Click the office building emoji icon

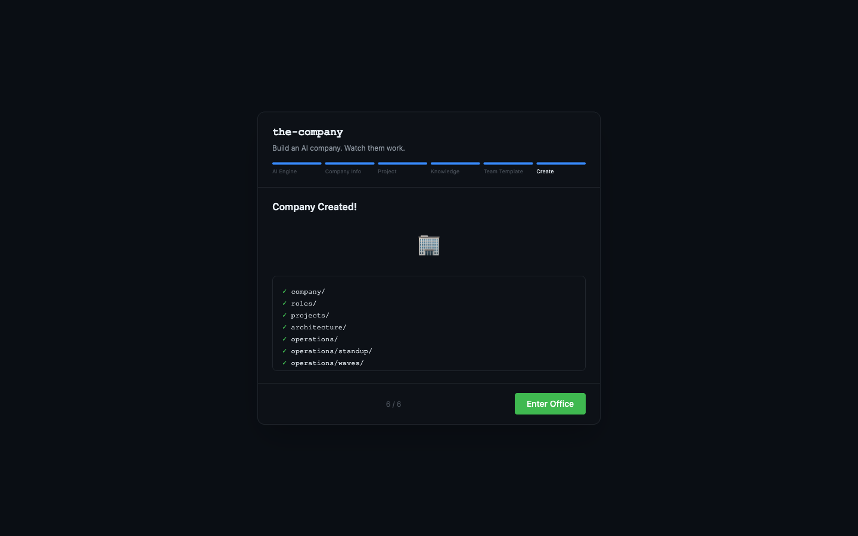pos(428,245)
